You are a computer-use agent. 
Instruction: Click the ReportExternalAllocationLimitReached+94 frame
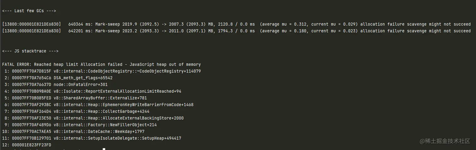pyautogui.click(x=117, y=91)
